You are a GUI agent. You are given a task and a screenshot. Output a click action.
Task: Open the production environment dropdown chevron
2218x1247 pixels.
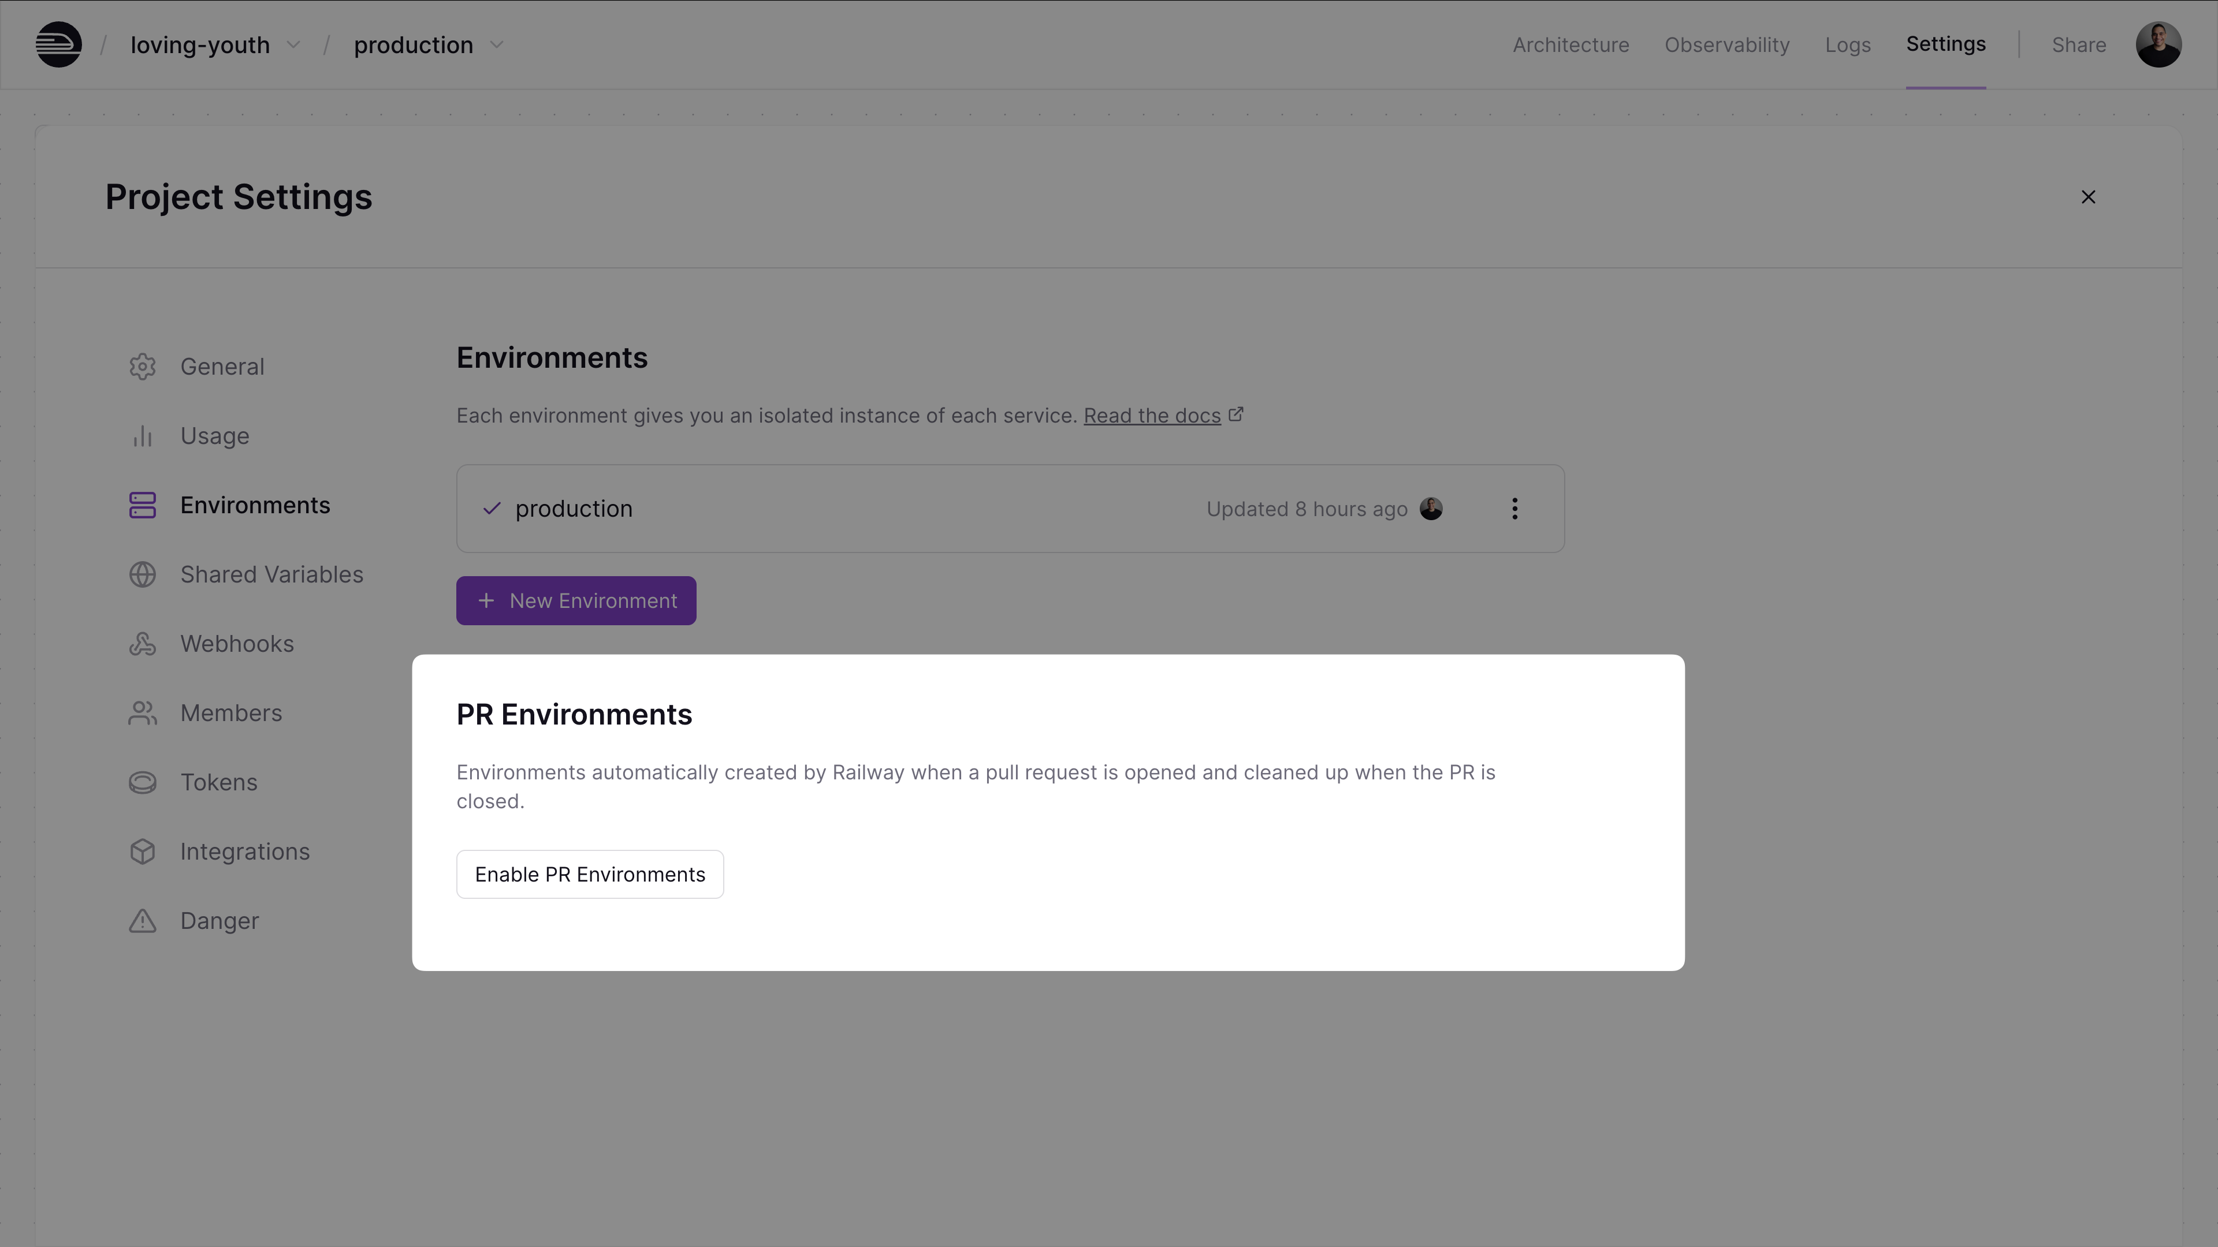[497, 45]
